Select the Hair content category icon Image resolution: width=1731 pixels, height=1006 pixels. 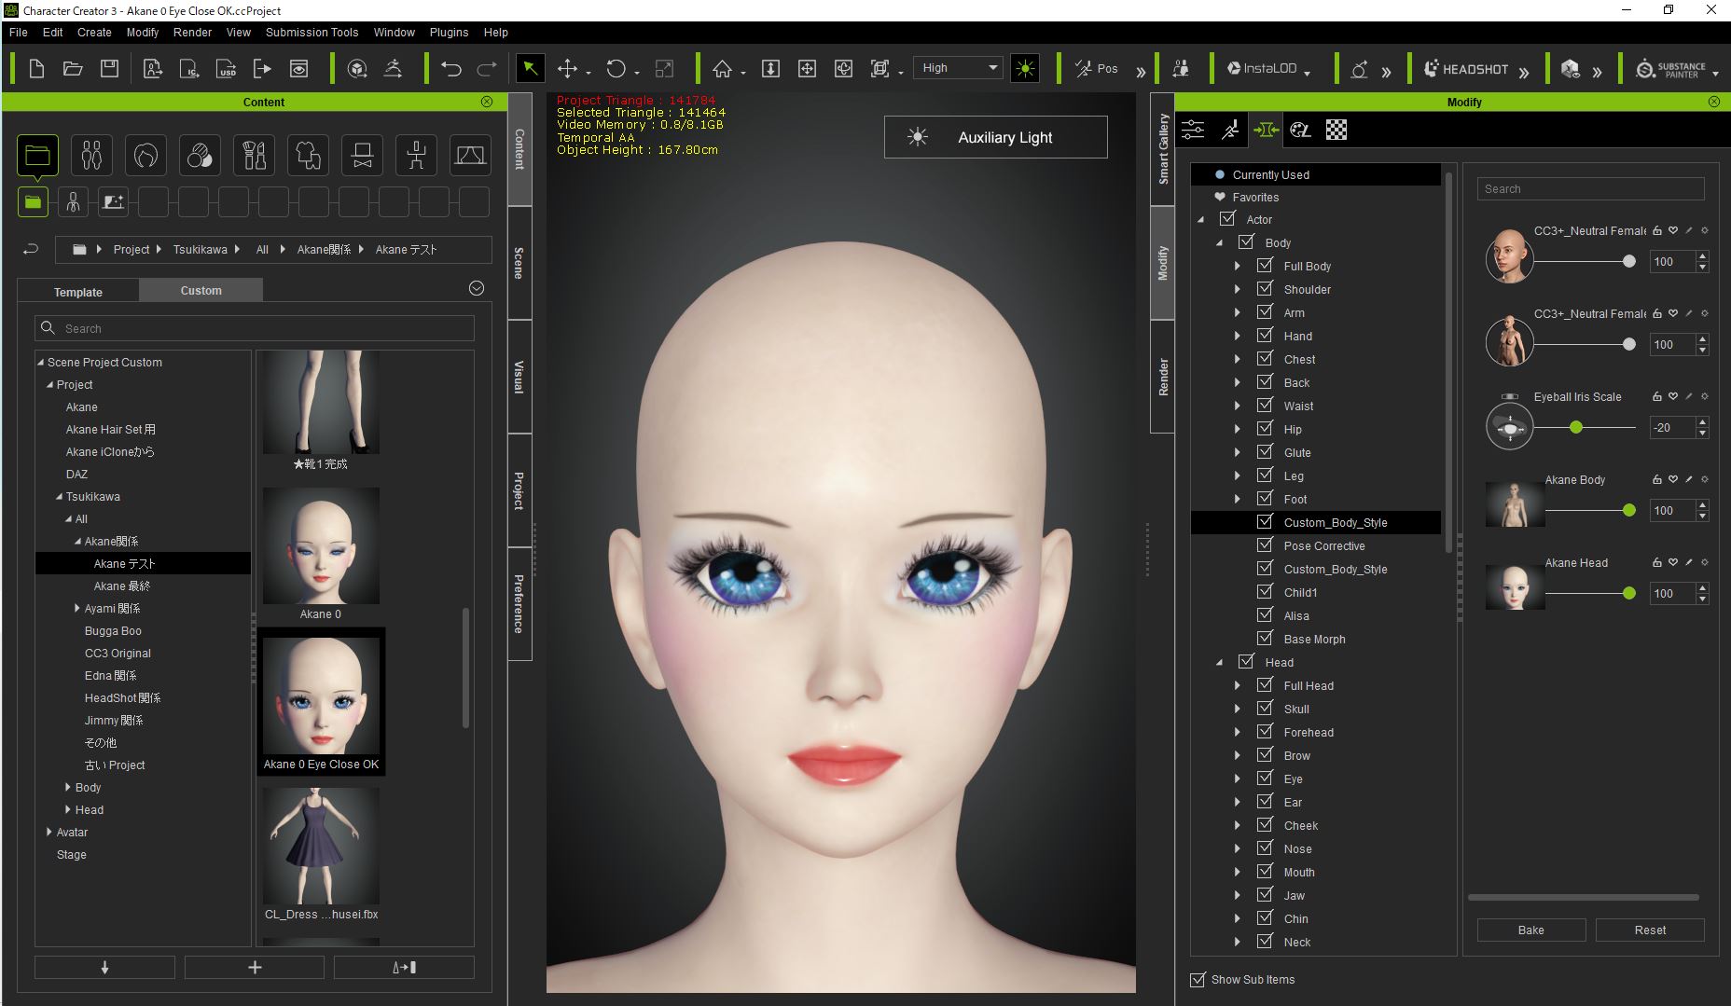(145, 155)
